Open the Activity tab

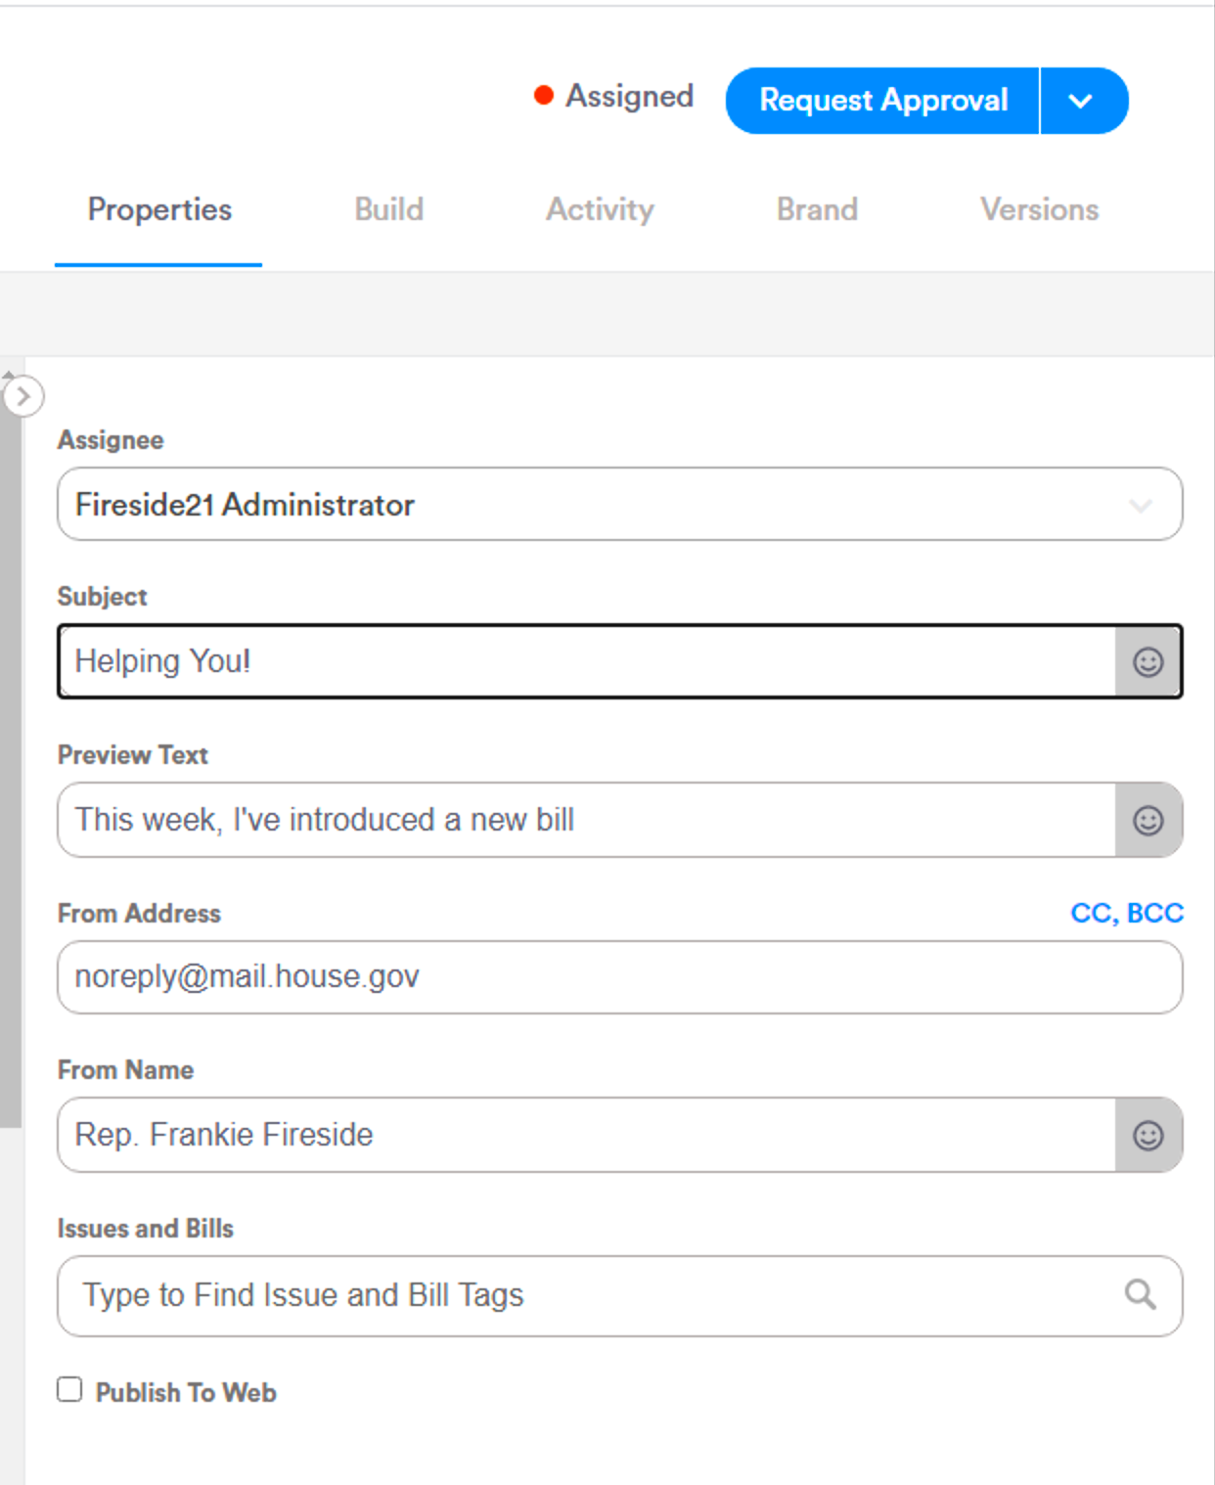pyautogui.click(x=600, y=209)
